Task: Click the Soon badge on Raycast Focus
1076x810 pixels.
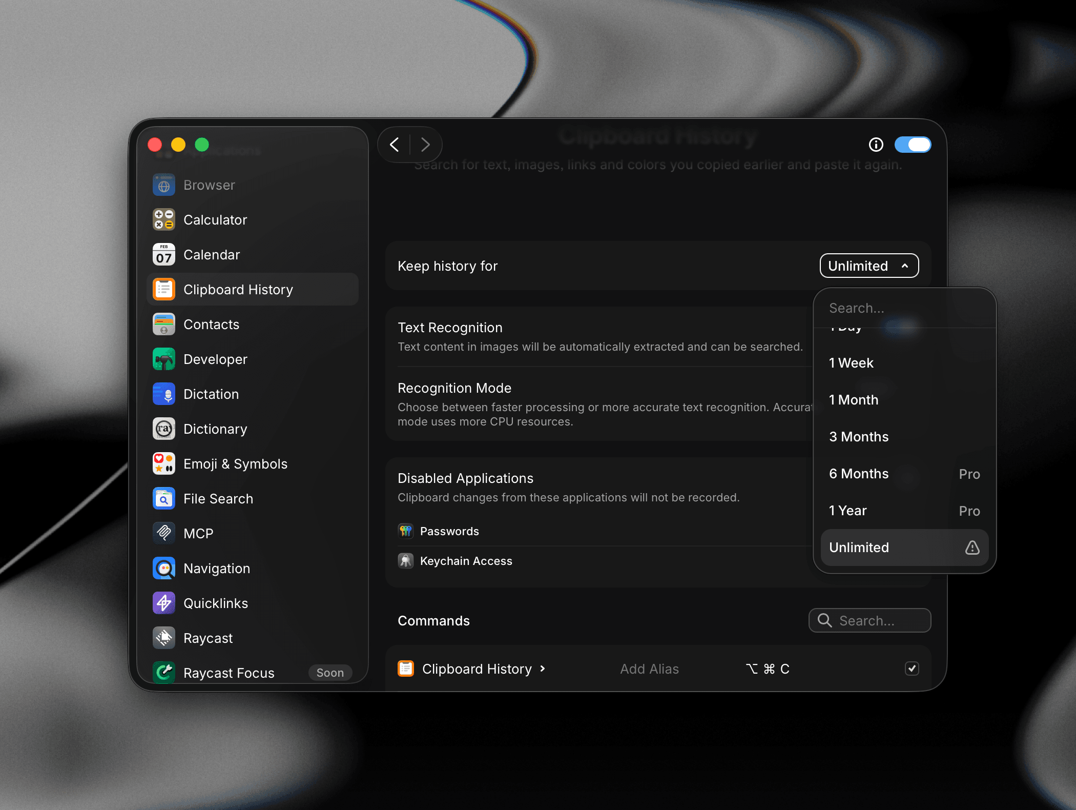Action: click(x=330, y=673)
